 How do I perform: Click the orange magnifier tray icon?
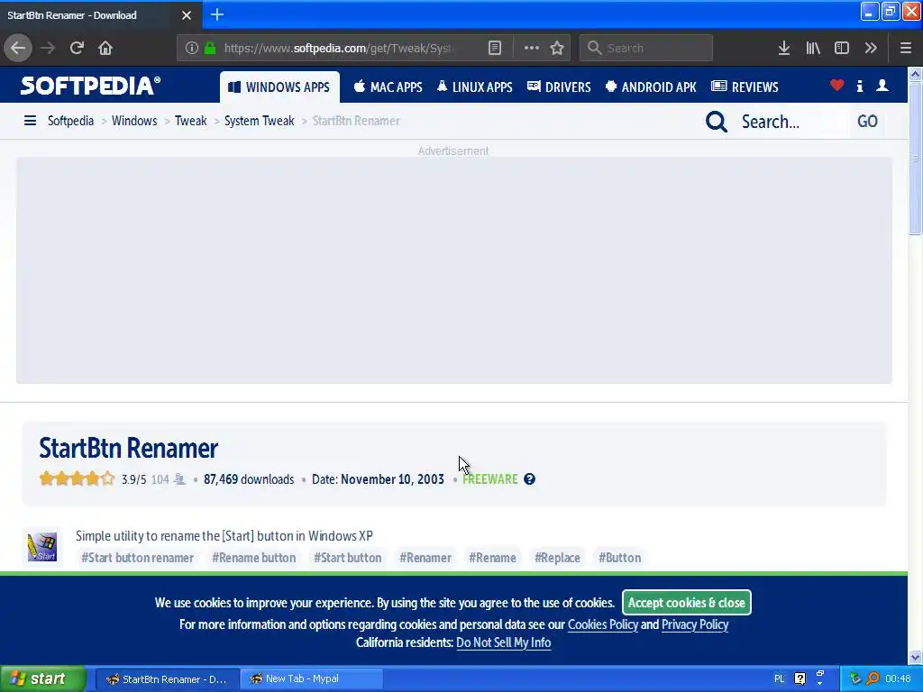pyautogui.click(x=873, y=678)
